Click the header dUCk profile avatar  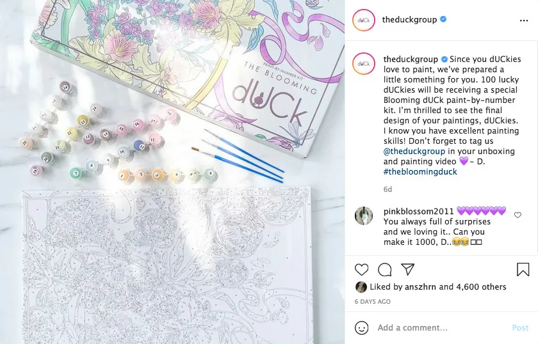364,20
